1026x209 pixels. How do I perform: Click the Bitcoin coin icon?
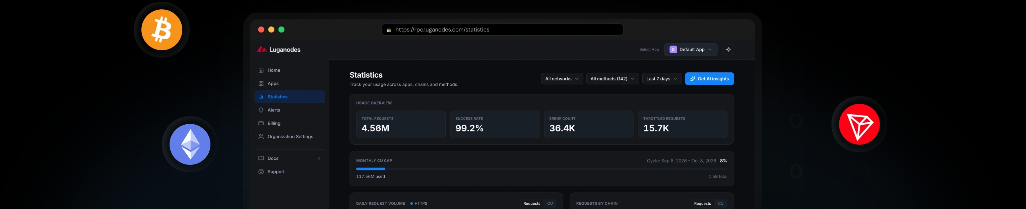pyautogui.click(x=162, y=30)
